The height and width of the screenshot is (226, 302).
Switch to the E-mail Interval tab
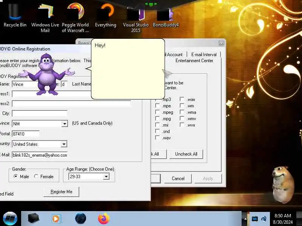click(x=204, y=55)
